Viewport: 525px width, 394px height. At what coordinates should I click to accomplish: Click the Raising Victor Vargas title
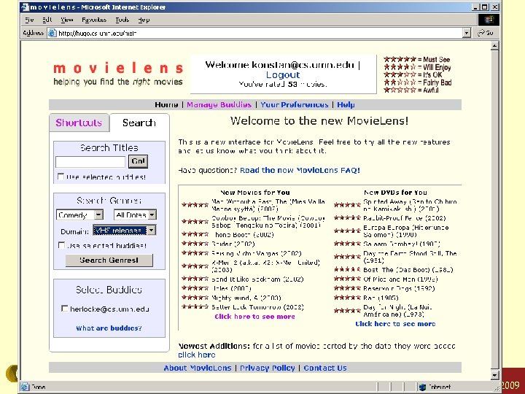point(257,253)
